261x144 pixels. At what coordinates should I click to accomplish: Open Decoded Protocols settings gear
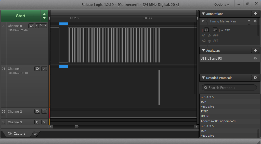point(255,77)
